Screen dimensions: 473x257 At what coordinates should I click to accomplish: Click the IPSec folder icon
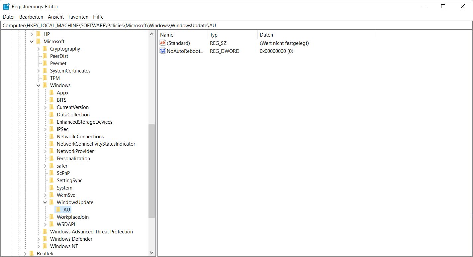click(51, 129)
